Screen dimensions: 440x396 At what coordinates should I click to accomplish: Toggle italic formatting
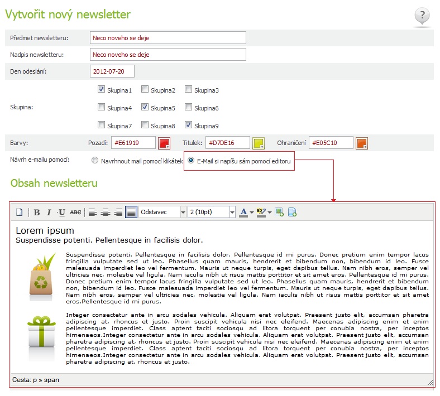pyautogui.click(x=49, y=212)
